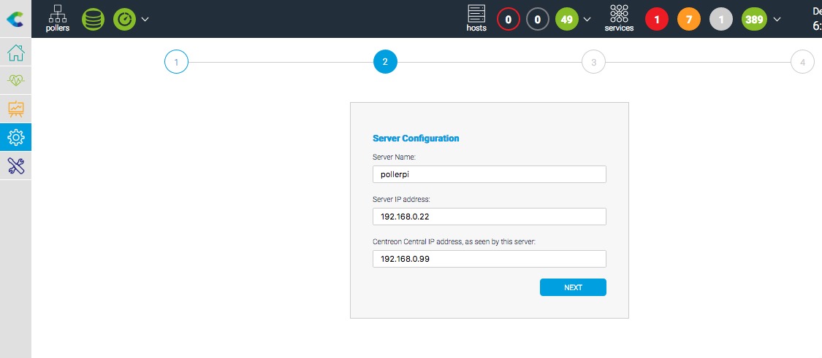Click the red critical services count 1
This screenshot has height=358, width=822.
(x=656, y=19)
